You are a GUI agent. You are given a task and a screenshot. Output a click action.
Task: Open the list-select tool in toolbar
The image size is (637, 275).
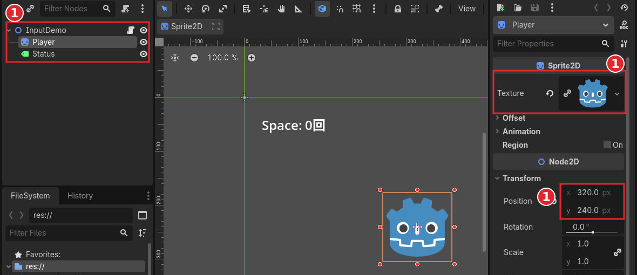246,9
